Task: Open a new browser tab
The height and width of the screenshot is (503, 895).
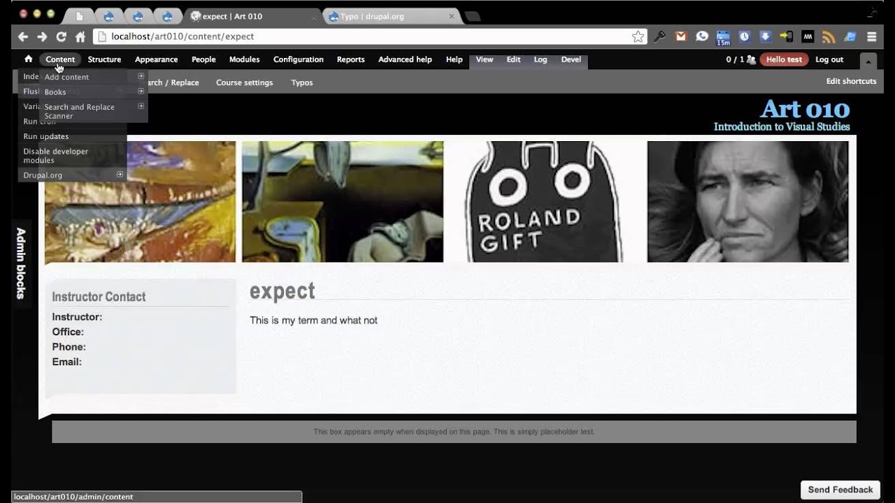Action: pos(473,16)
